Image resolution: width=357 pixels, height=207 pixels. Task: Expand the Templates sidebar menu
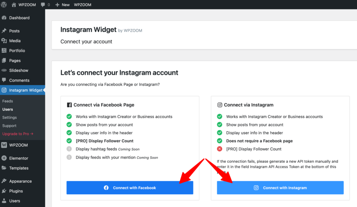point(19,168)
